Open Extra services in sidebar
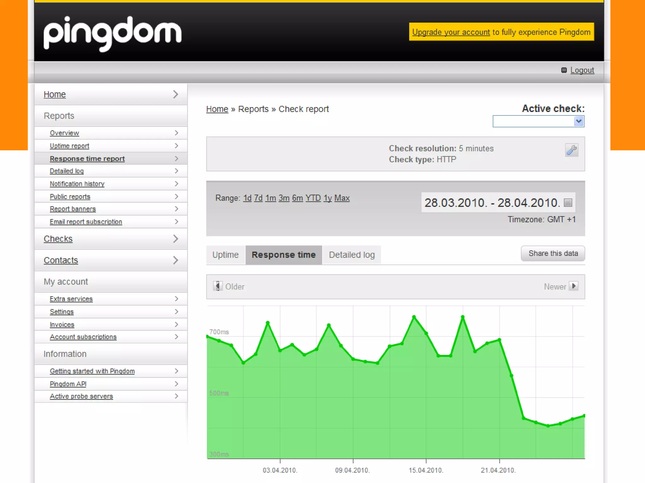The height and width of the screenshot is (483, 645). click(x=71, y=299)
